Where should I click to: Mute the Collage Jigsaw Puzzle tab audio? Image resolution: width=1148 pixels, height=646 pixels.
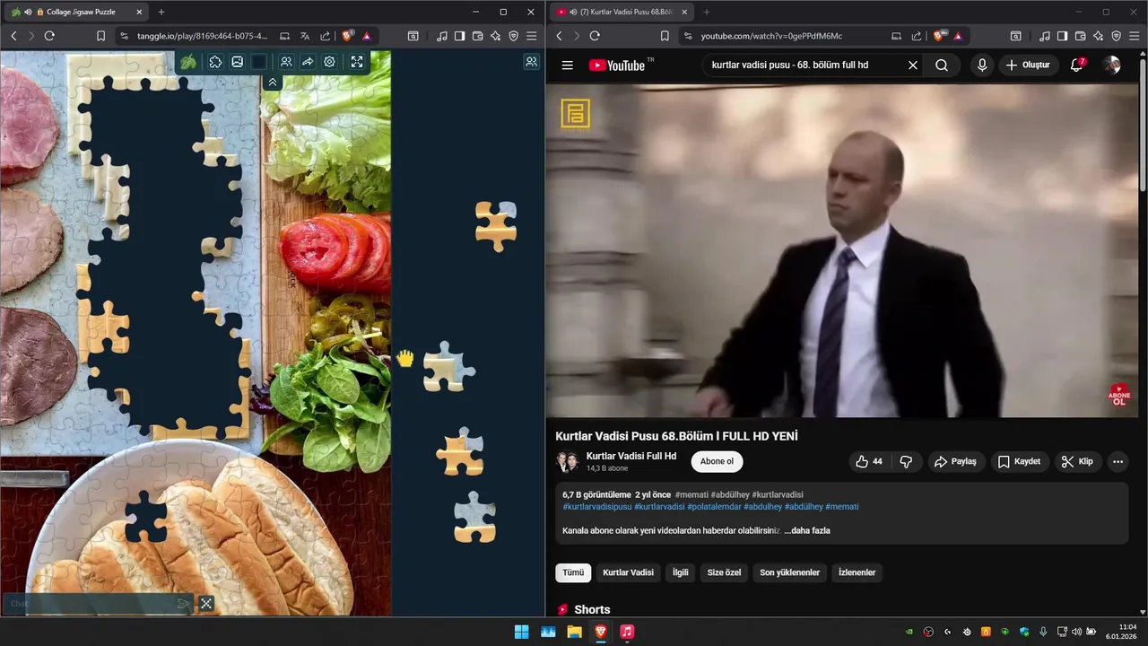(29, 12)
